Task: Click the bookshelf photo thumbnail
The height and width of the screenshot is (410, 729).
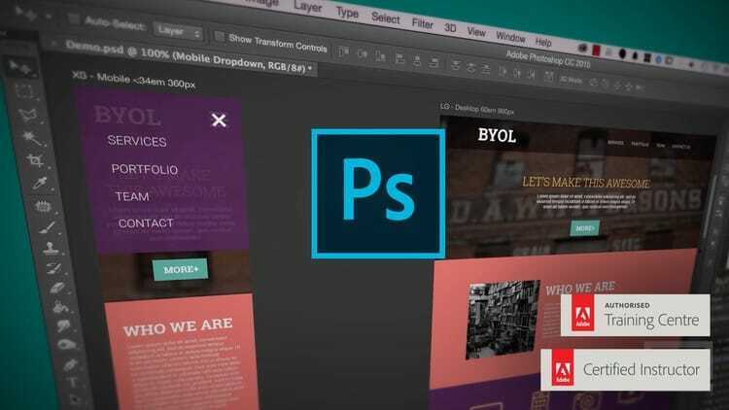Action: click(503, 319)
